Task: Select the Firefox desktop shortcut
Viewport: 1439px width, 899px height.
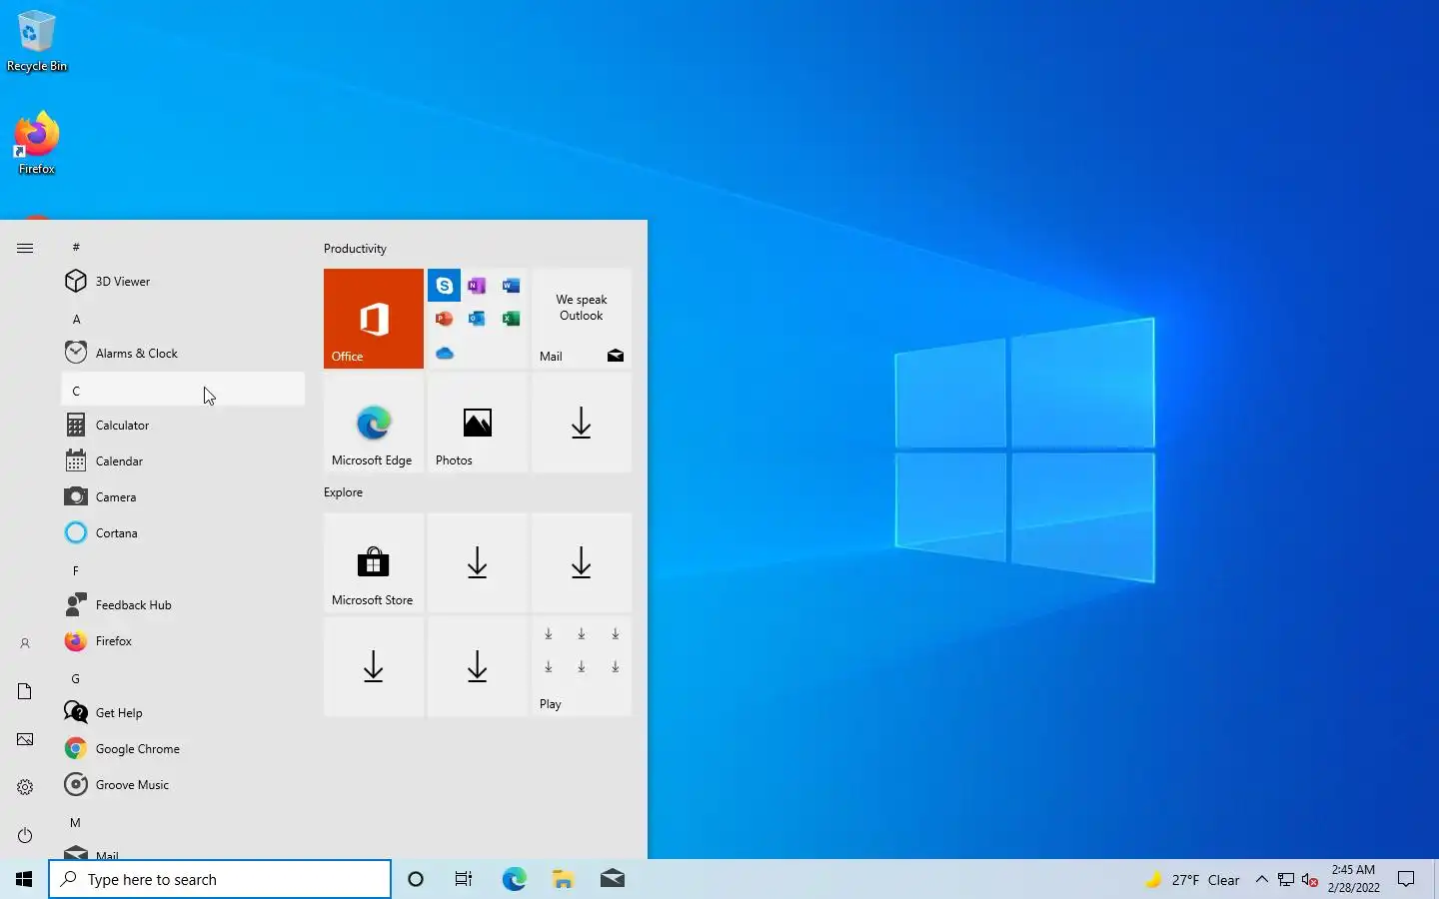Action: point(36,143)
